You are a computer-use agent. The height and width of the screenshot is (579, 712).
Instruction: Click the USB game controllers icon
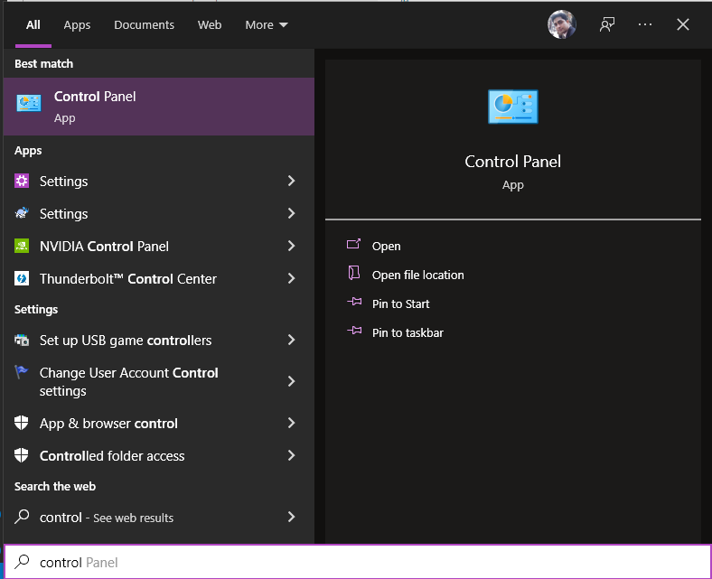[x=23, y=341]
